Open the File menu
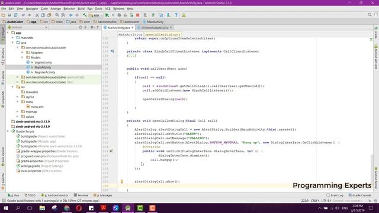Image resolution: width=379 pixels, height=213 pixels. tap(4, 8)
